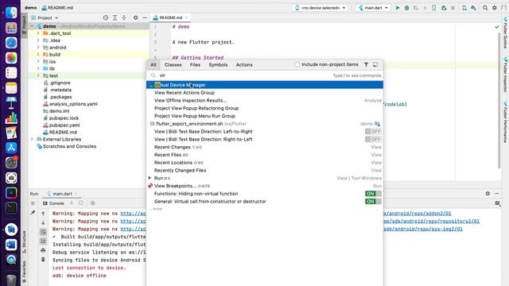The width and height of the screenshot is (509, 286).
Task: Select opened file target icon in Project panel
Action: coord(106,17)
